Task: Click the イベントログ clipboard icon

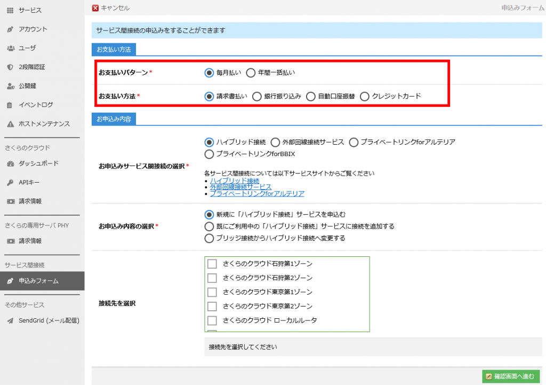Action: pyautogui.click(x=10, y=105)
